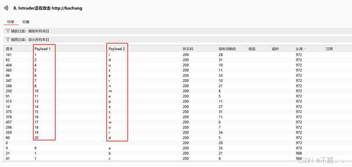The height and width of the screenshot is (167, 352).
Task: Open the view filter funnel icon
Action: point(8,39)
